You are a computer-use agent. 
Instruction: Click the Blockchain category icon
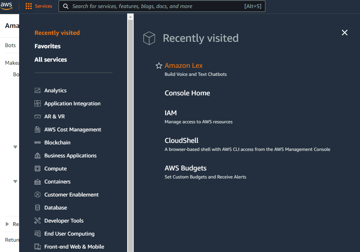(38, 142)
